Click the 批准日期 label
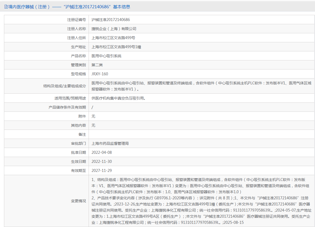The image size is (315, 227). 78,152
